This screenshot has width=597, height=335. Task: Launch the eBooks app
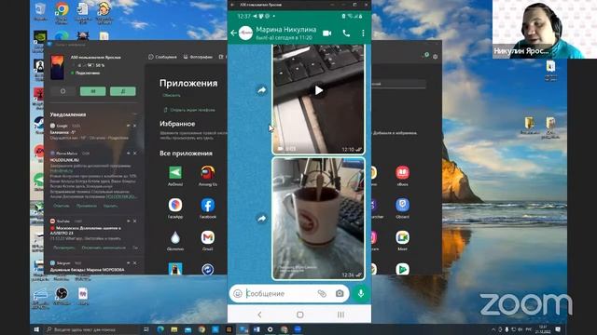(402, 176)
